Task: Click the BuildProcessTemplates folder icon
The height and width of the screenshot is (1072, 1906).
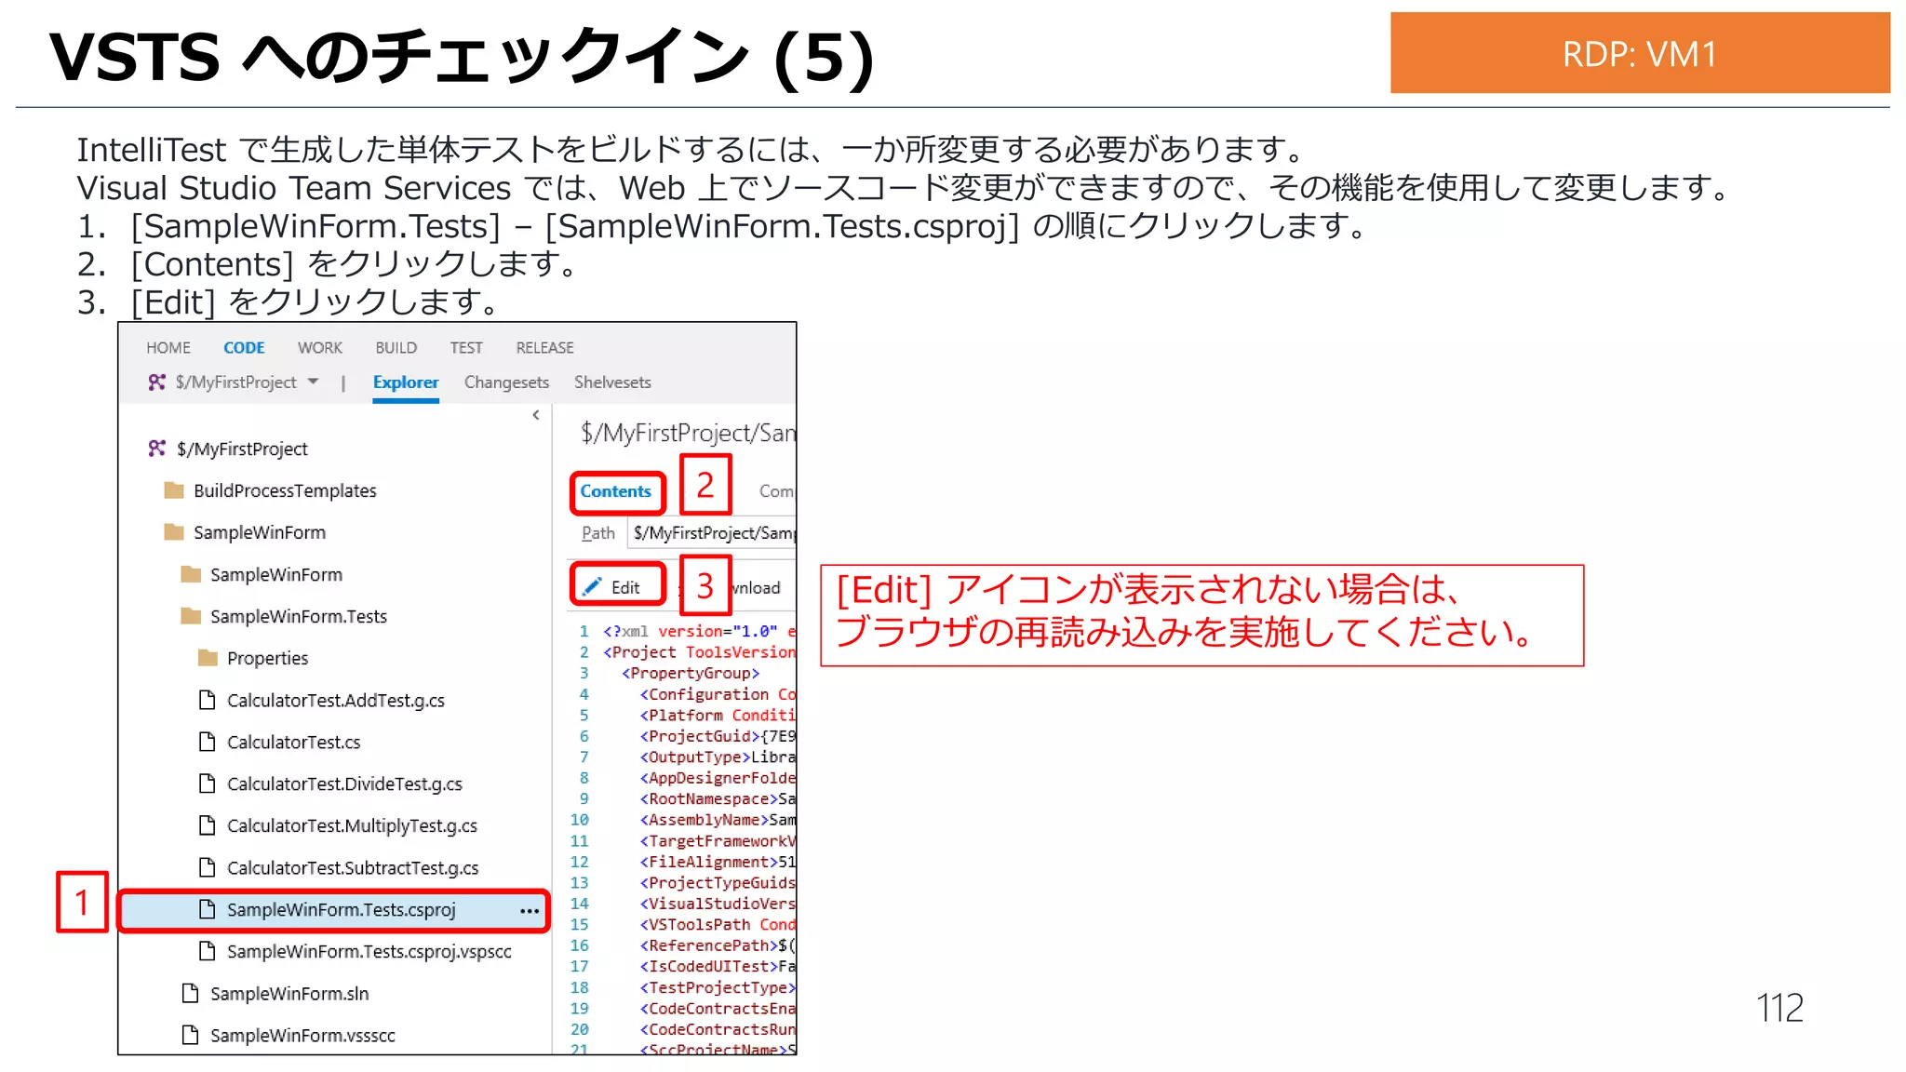Action: coord(174,490)
